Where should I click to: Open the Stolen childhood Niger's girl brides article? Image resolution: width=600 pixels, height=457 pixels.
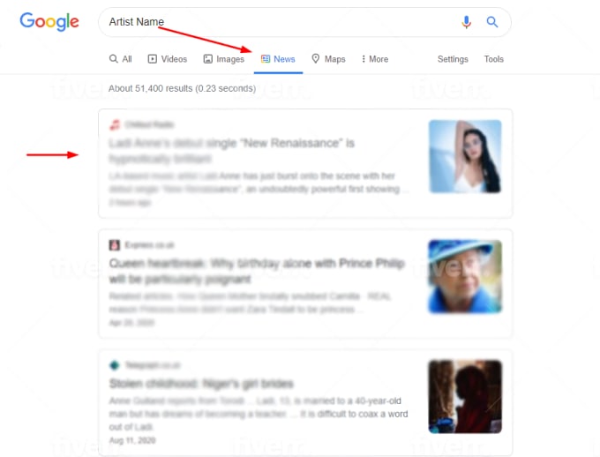(201, 384)
